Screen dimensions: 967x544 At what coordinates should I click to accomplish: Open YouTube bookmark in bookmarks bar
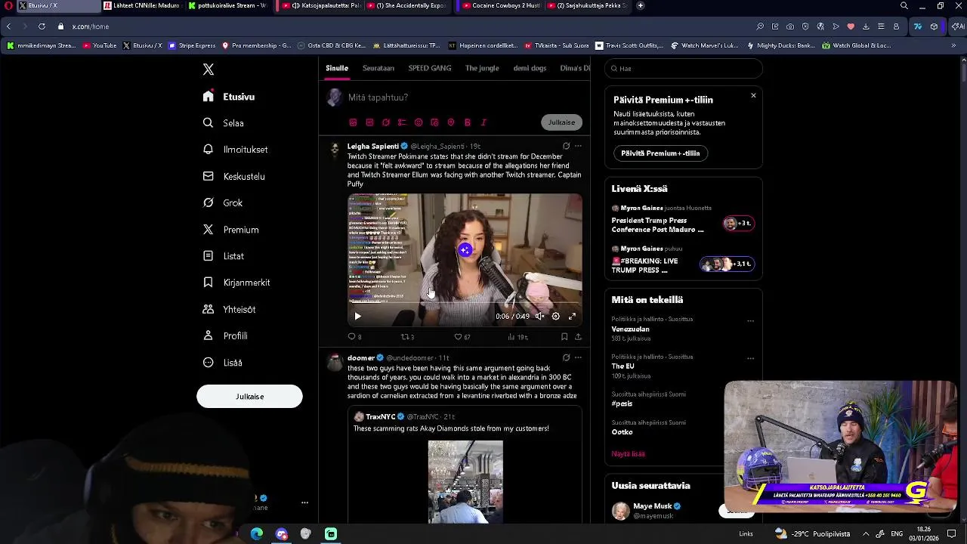[100, 45]
